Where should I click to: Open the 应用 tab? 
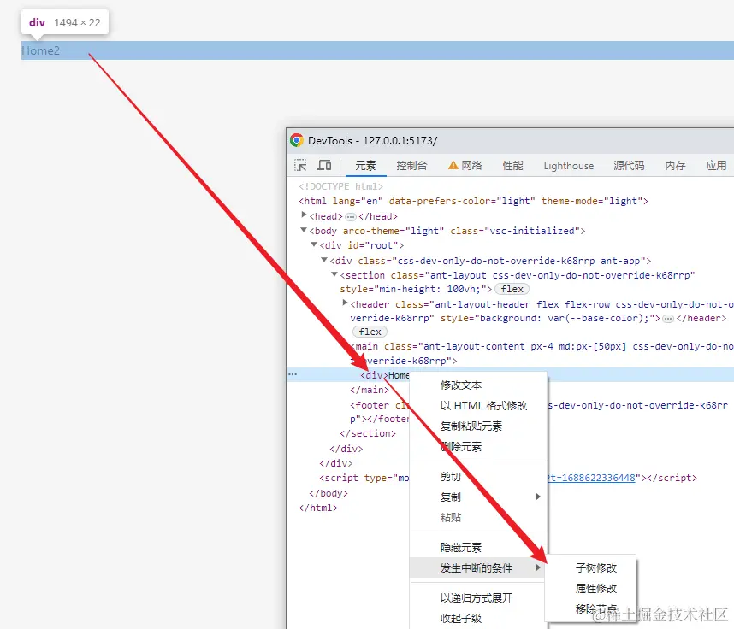point(716,166)
